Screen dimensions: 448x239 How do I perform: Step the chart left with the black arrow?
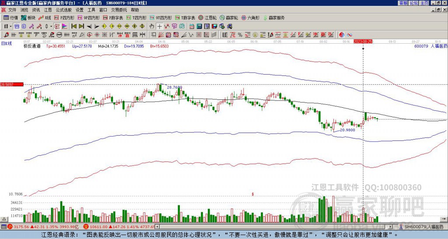click(x=89, y=27)
